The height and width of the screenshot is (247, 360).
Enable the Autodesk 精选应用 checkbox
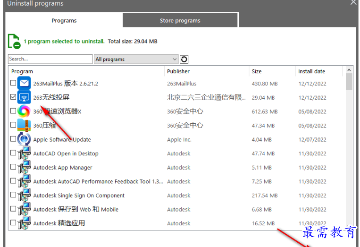13,222
